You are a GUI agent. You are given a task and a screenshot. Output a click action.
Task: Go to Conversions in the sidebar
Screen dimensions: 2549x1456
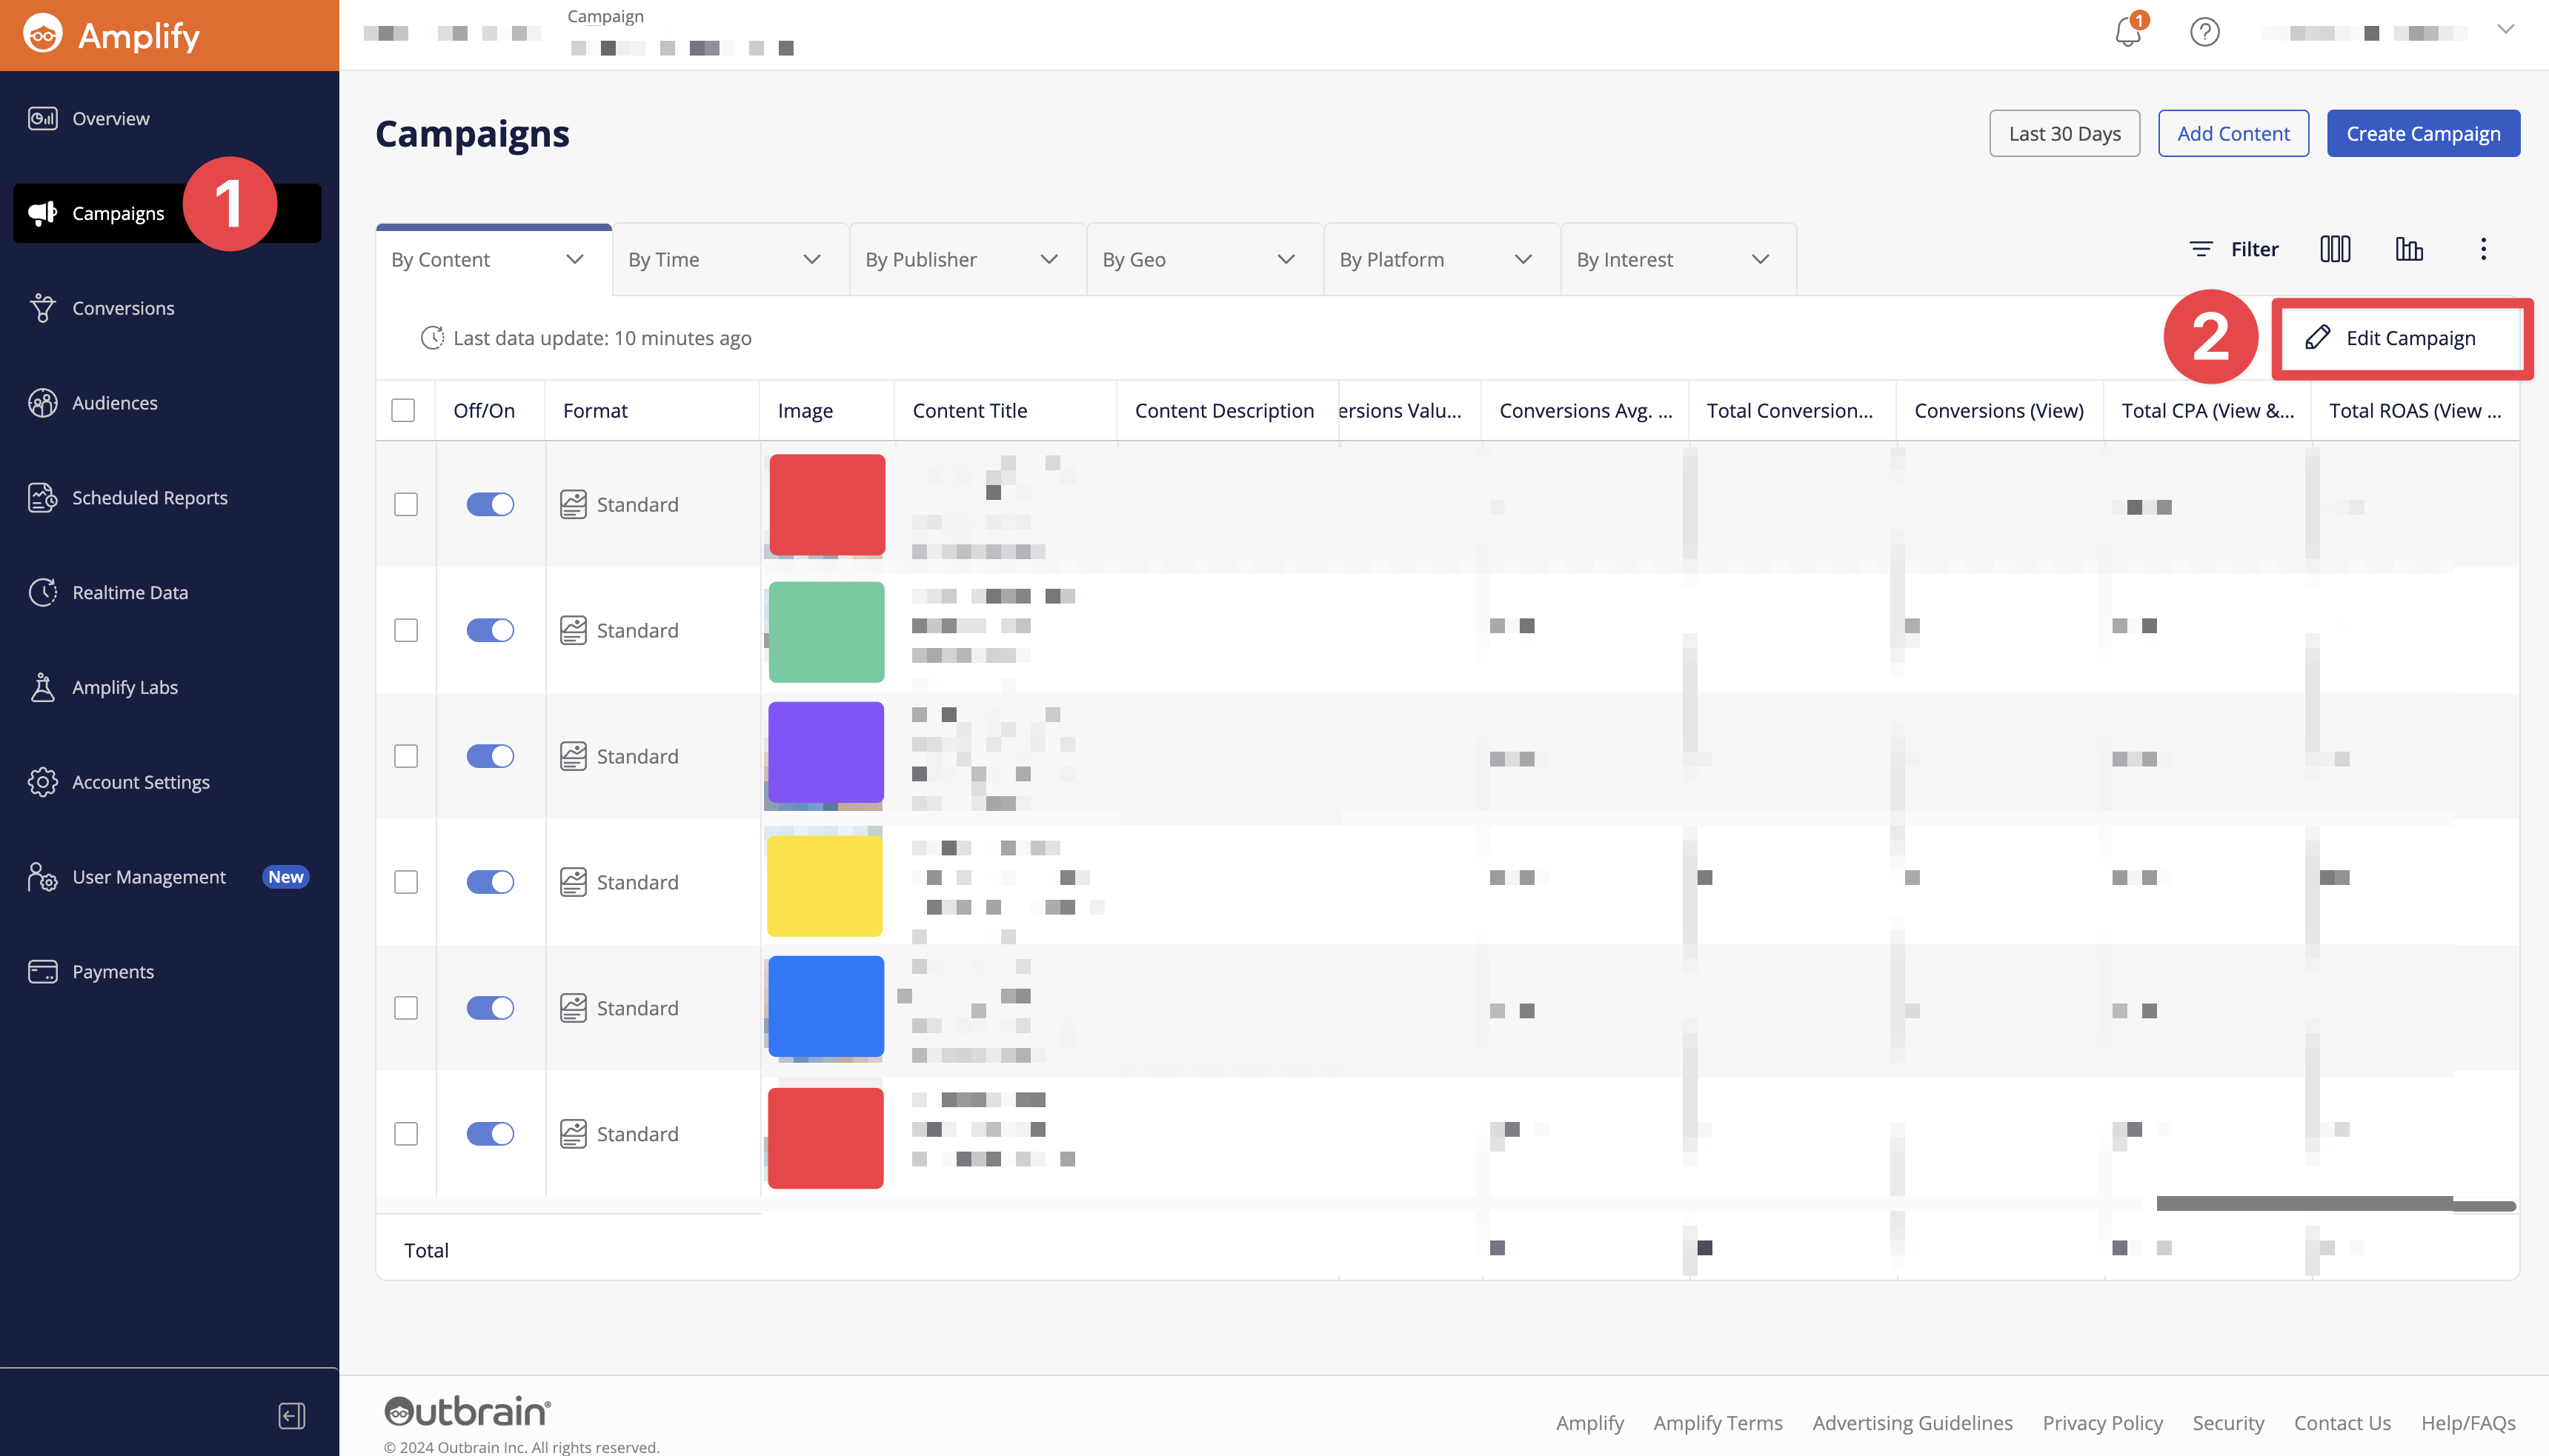coord(122,308)
